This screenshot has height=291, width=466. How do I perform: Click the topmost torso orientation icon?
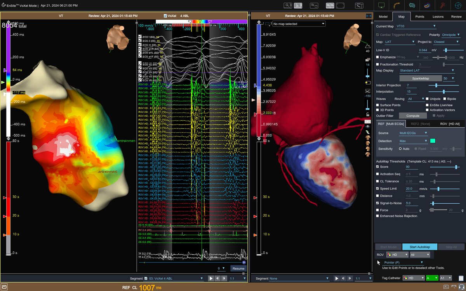click(x=368, y=138)
